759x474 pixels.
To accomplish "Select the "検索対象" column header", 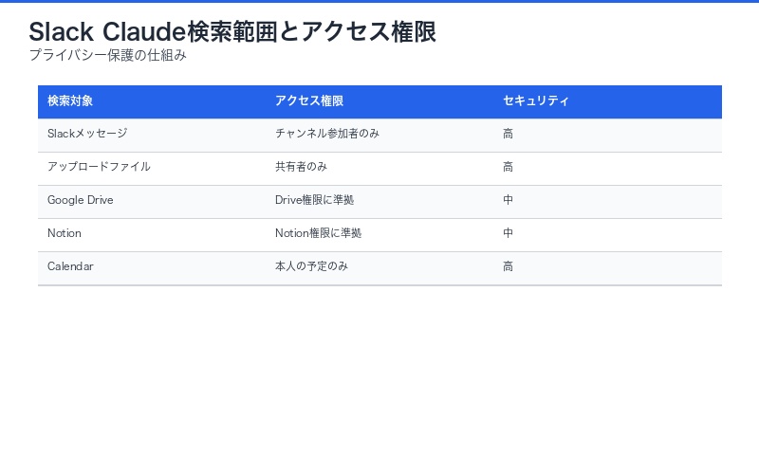I will tap(70, 101).
